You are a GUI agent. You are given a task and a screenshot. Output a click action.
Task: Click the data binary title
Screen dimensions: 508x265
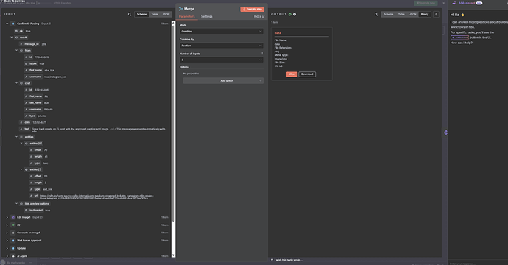(x=278, y=33)
